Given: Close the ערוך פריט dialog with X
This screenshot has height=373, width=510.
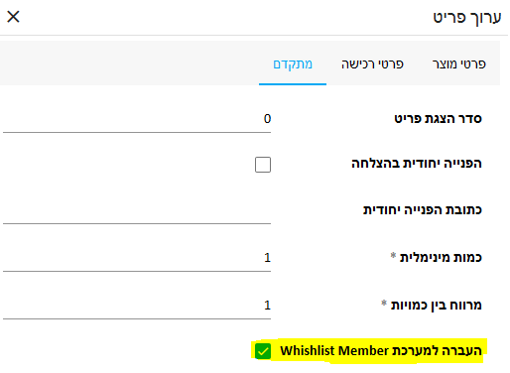Looking at the screenshot, I should [13, 17].
